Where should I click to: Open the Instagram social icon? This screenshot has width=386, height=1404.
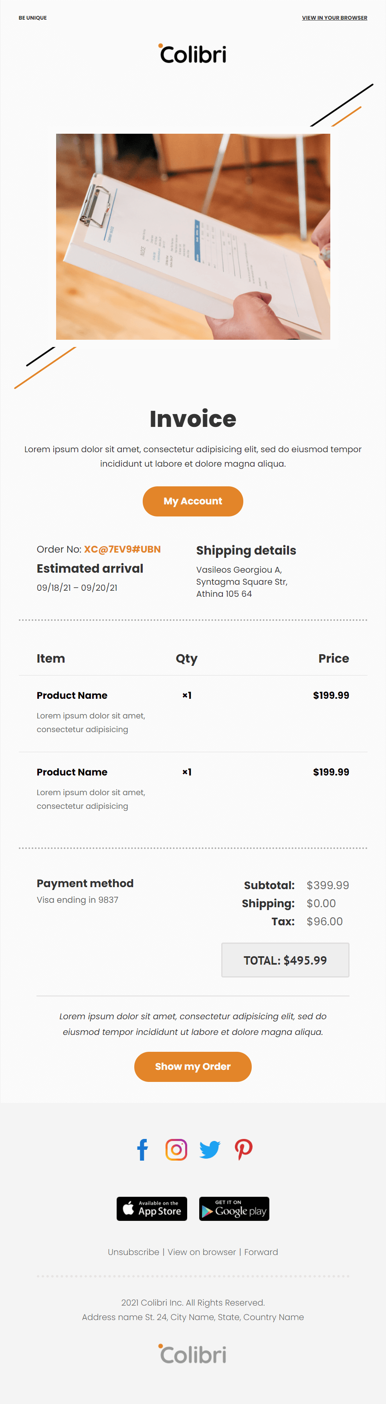tap(176, 1149)
